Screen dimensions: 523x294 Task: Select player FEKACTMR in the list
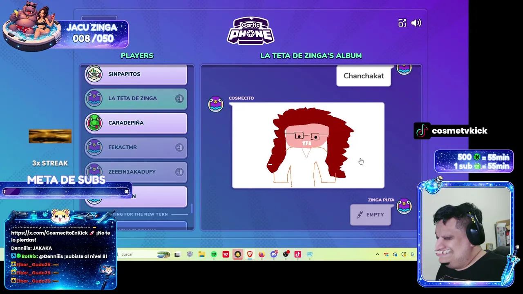[x=136, y=147]
